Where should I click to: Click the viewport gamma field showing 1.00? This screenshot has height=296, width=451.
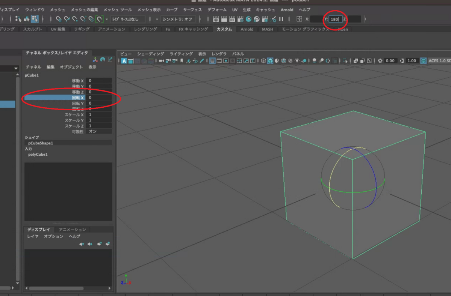[412, 61]
